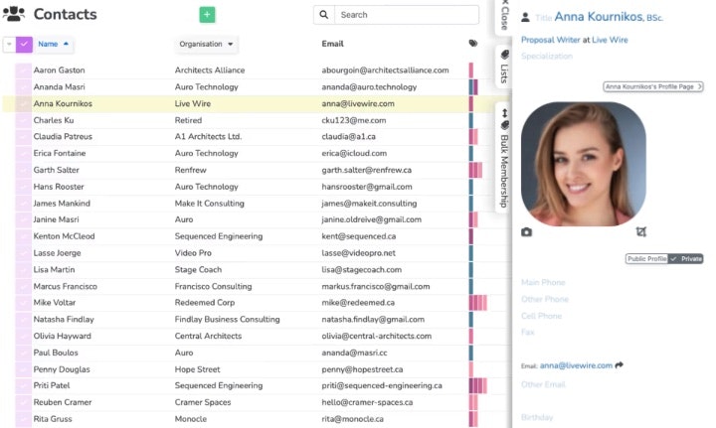Click email janine.oldreive@gmail.com

[x=371, y=219]
